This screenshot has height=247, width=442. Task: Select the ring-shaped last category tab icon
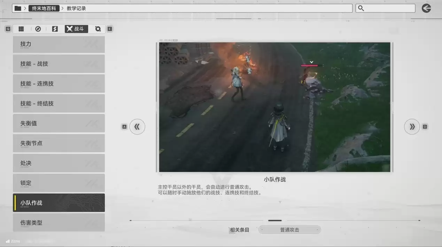coord(98,29)
